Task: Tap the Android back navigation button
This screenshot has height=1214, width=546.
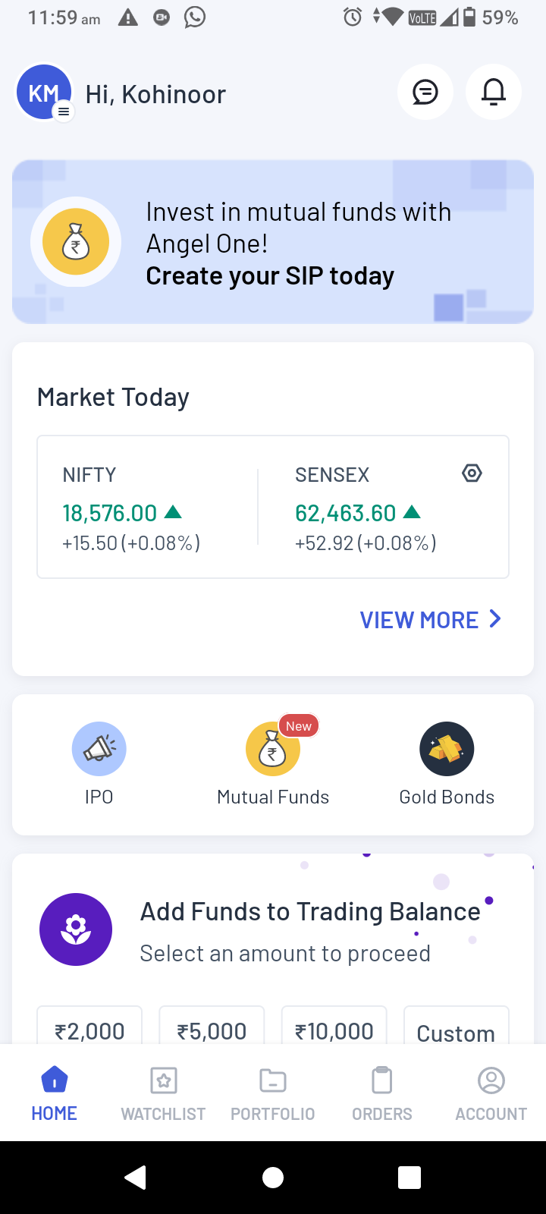Action: point(135,1177)
